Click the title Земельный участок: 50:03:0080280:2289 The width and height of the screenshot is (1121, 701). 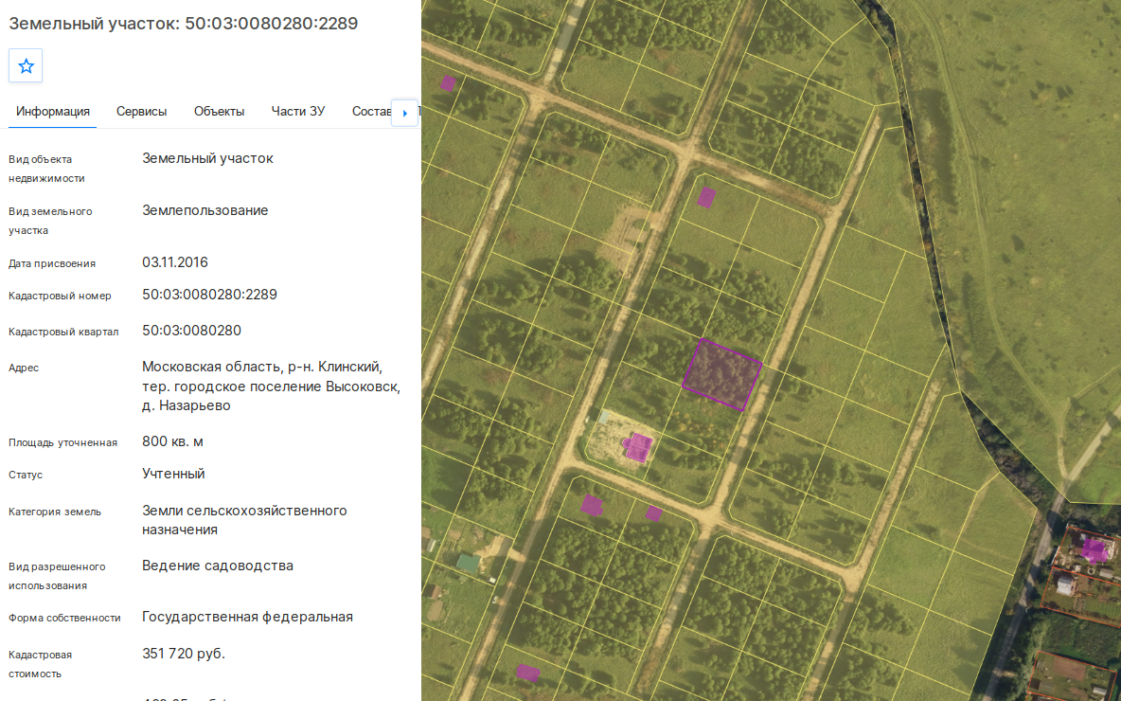[x=183, y=23]
